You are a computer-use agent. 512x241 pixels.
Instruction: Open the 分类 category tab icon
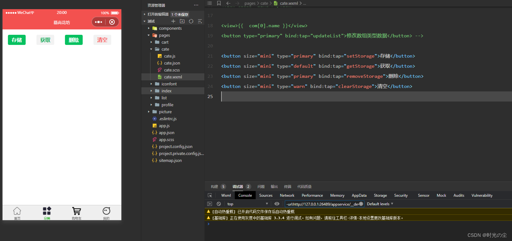pos(47,211)
